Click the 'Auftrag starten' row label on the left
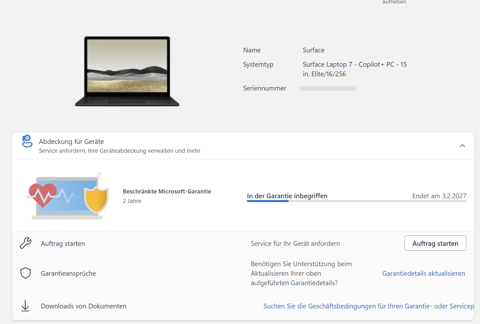Image resolution: width=480 pixels, height=324 pixels. (63, 244)
